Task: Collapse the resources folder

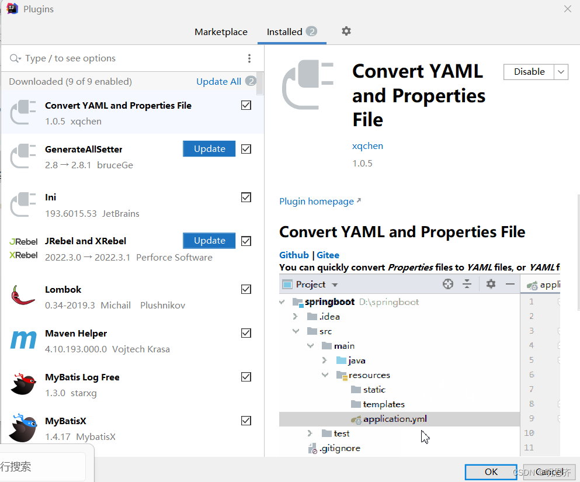Action: tap(325, 375)
